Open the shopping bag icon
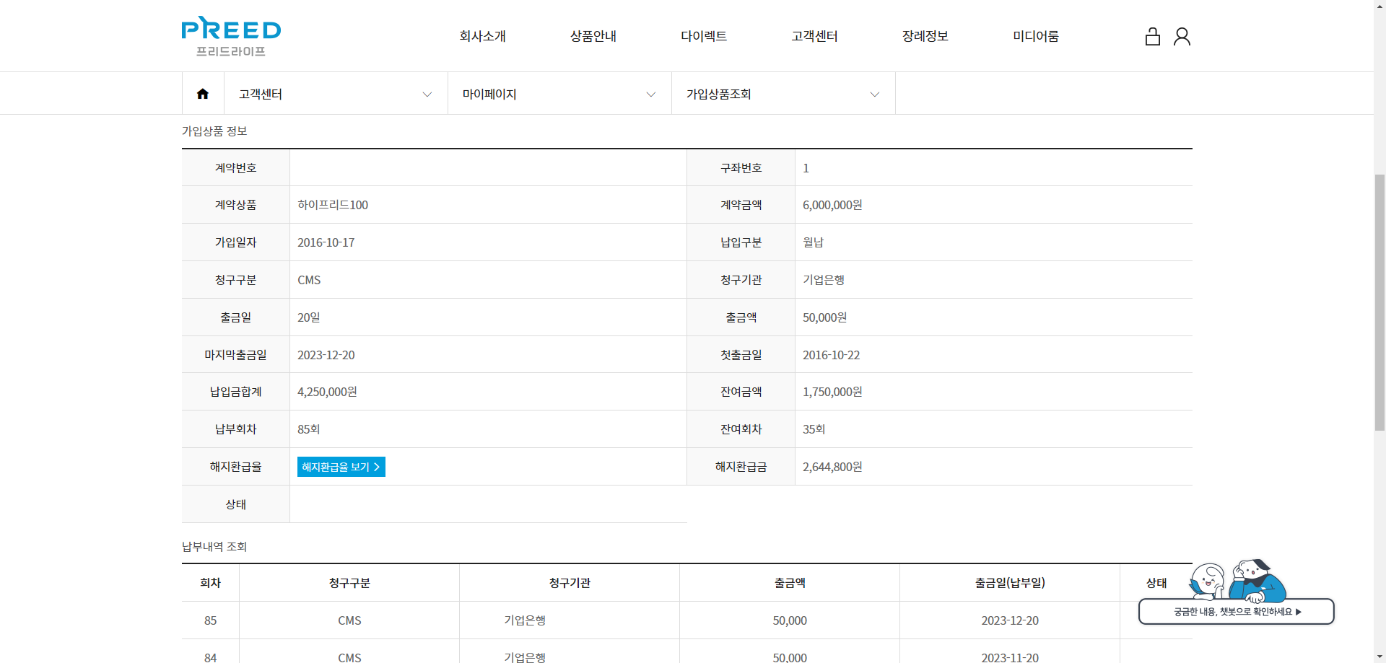This screenshot has width=1386, height=663. [x=1153, y=36]
